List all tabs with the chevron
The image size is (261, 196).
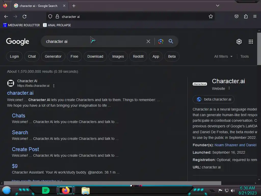[218, 6]
